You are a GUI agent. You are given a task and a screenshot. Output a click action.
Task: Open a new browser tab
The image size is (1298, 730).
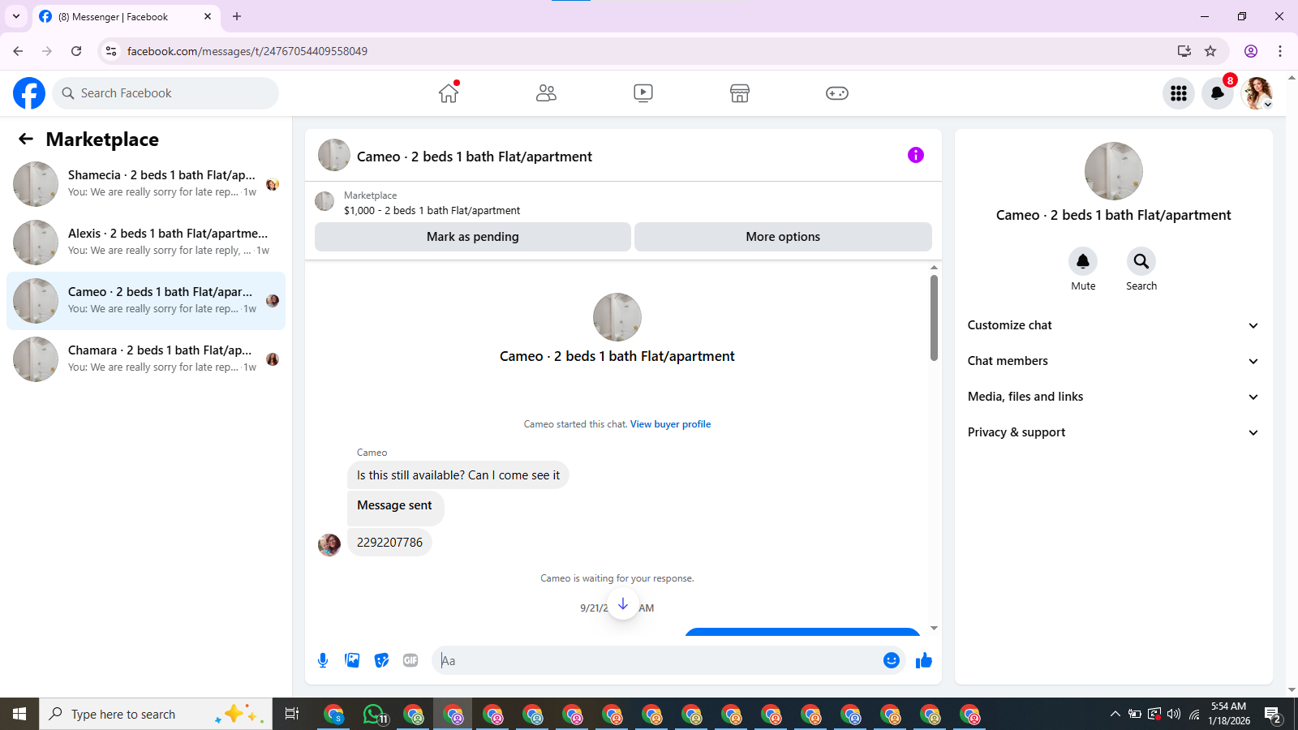[x=237, y=16]
